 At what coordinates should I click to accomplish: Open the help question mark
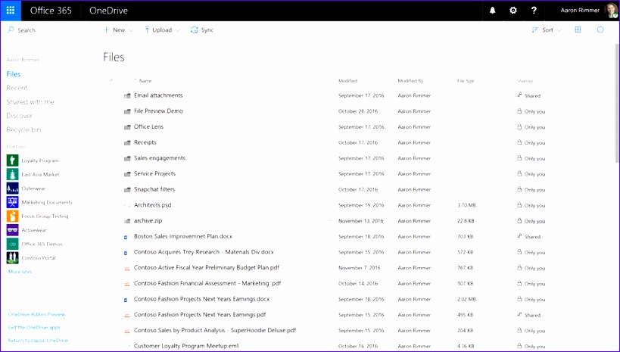(x=534, y=11)
